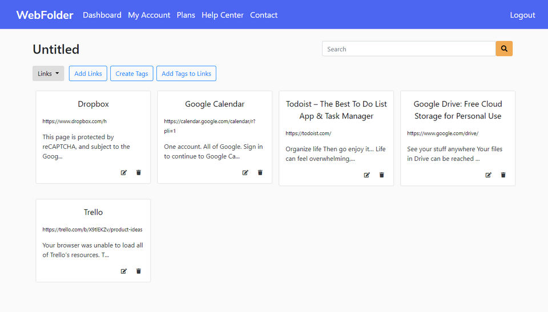The width and height of the screenshot is (548, 312).
Task: Focus the Search input field
Action: coord(409,49)
